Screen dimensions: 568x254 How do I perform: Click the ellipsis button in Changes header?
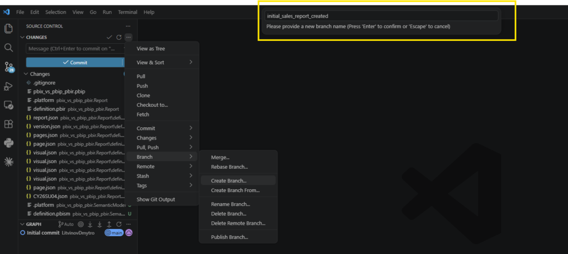pos(128,37)
